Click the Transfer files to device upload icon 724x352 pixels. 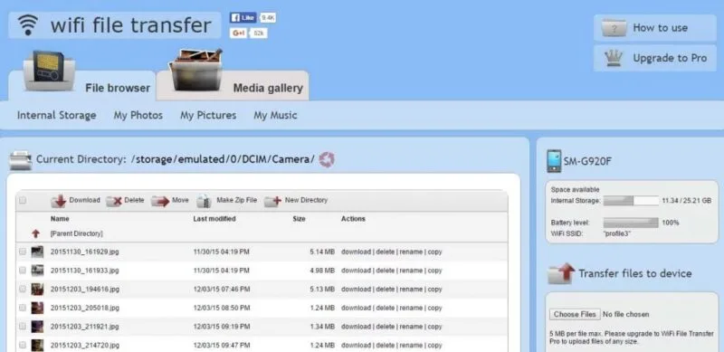561,273
